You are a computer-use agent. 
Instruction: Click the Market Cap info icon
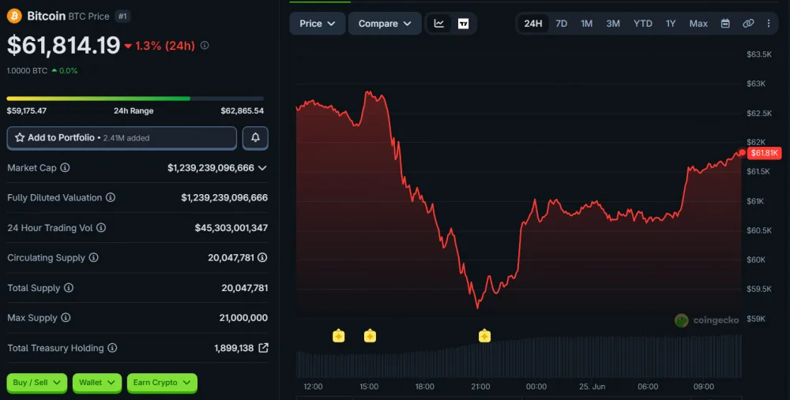[x=65, y=167]
